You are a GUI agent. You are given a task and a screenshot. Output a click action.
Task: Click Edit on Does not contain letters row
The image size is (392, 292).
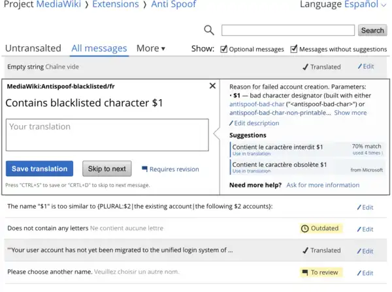pos(366,229)
